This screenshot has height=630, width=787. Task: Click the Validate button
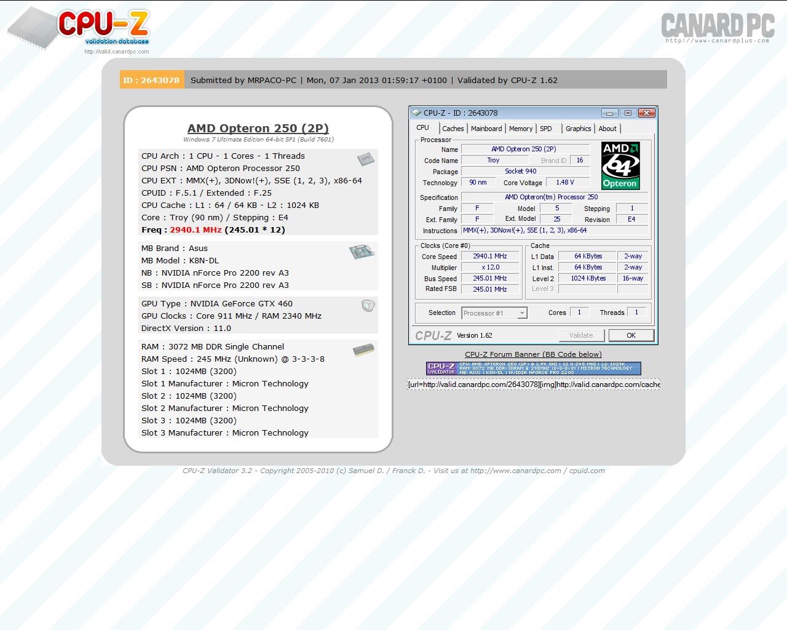click(x=581, y=335)
